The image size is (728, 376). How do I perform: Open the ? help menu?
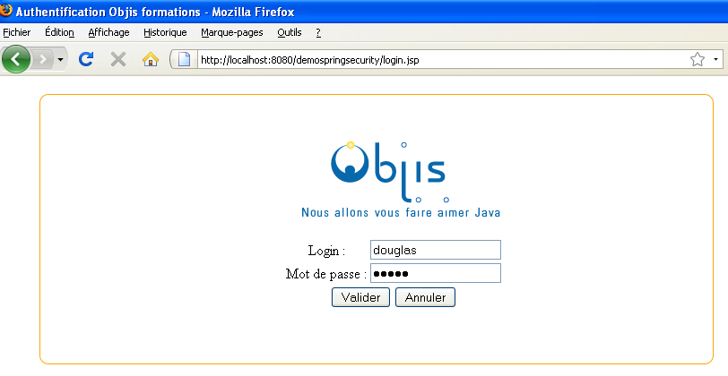tap(318, 32)
